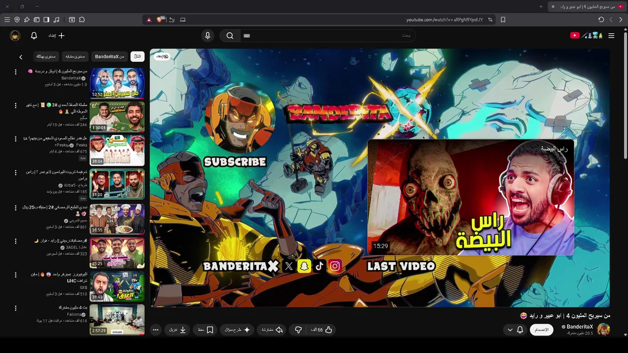628x353 pixels.
Task: Open the BanderitaX channel avatar under the video
Action: coord(603,329)
